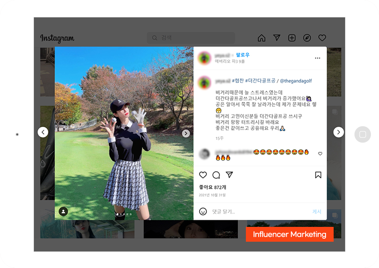Open the location 에버리오 파3 9홀
Screen dimensions: 379x268
[x=230, y=61]
